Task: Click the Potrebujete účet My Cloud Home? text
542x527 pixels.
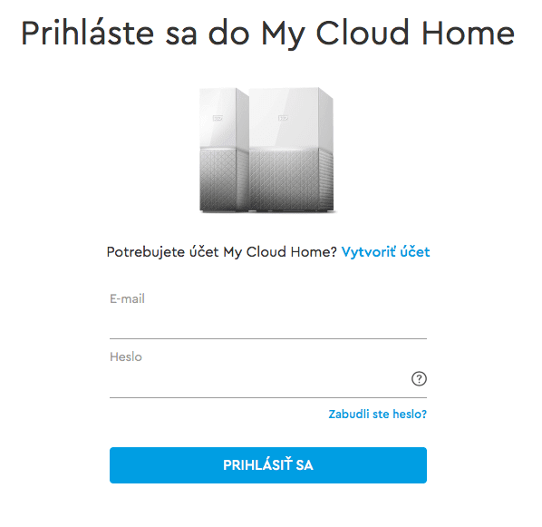Action: pos(221,252)
